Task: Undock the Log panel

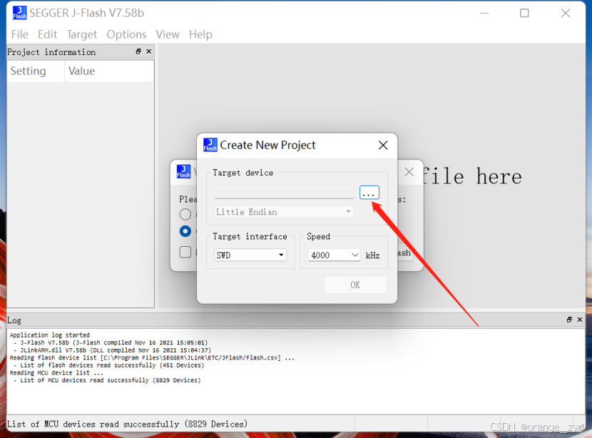Action: pos(569,320)
